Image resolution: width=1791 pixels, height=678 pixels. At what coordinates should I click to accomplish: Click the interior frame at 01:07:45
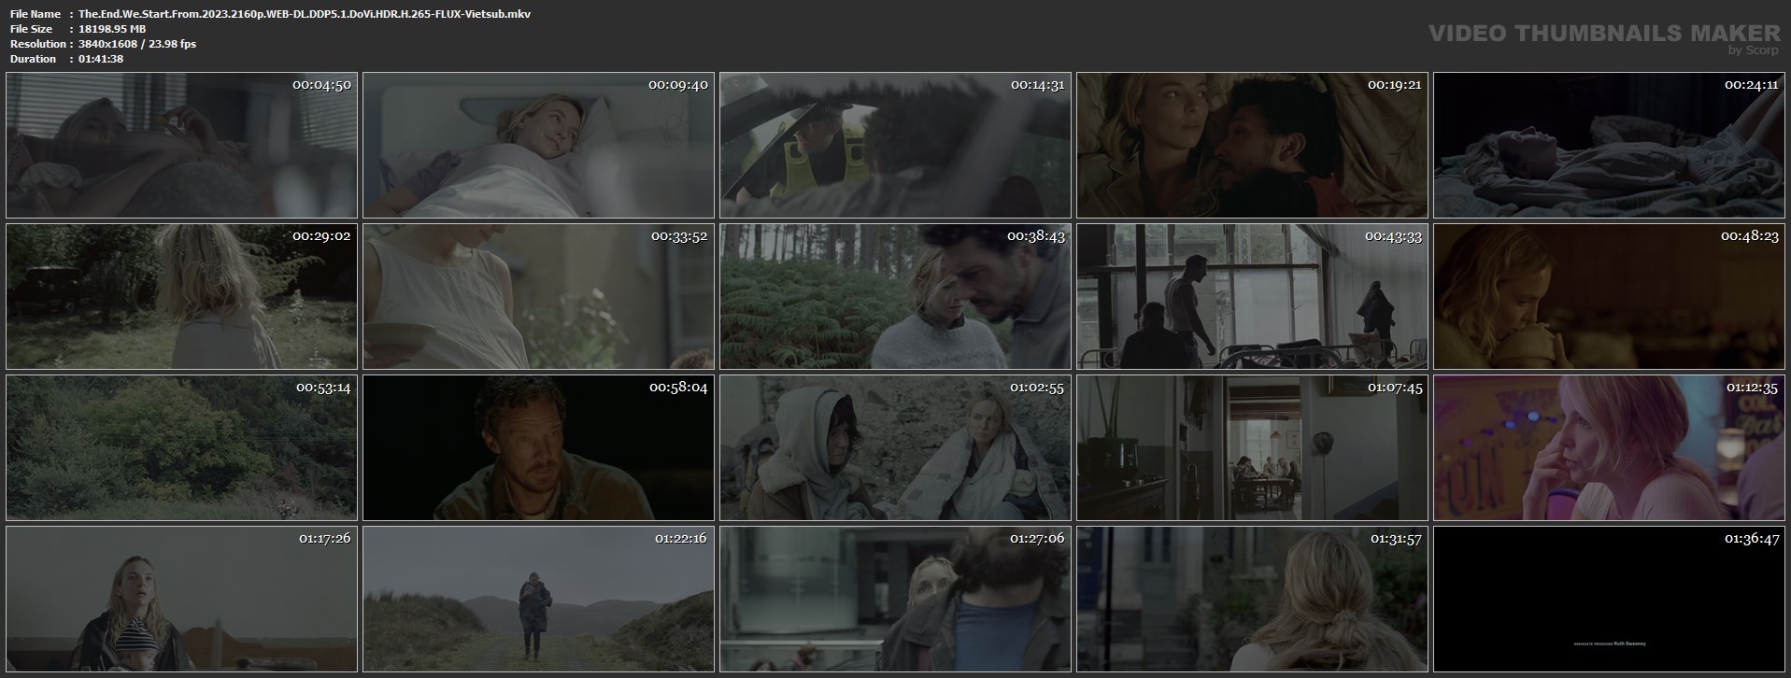1252,447
